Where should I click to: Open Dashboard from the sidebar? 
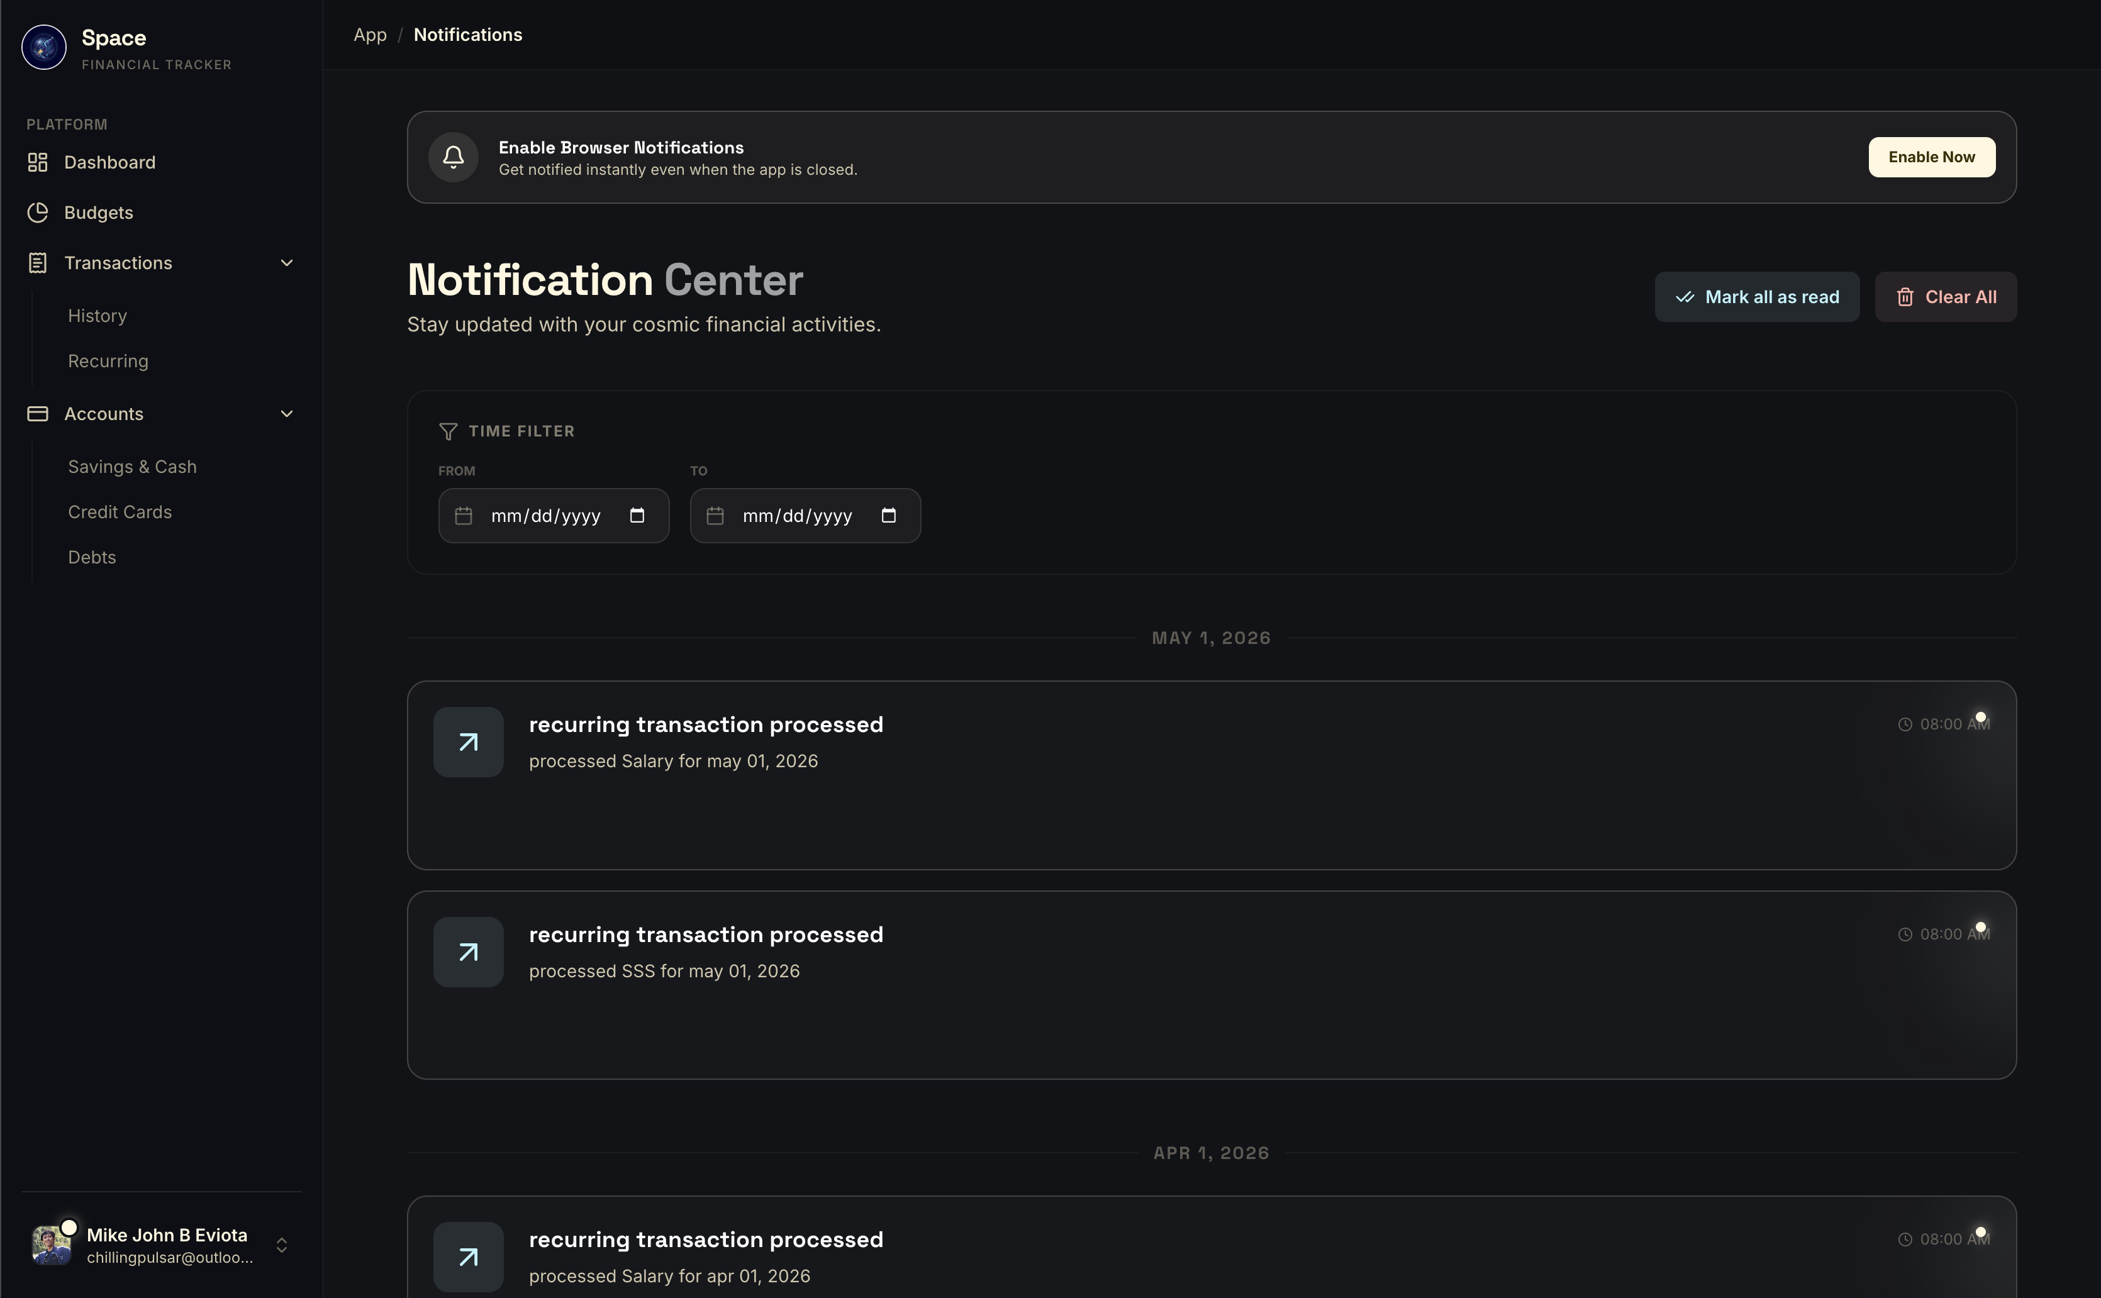point(162,162)
